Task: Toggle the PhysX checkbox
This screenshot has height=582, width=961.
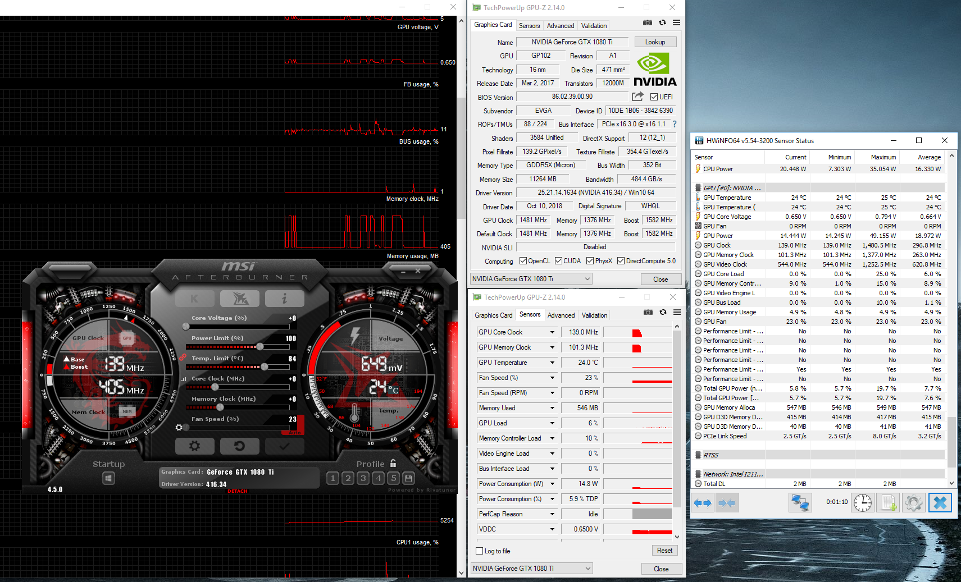Action: [x=590, y=261]
